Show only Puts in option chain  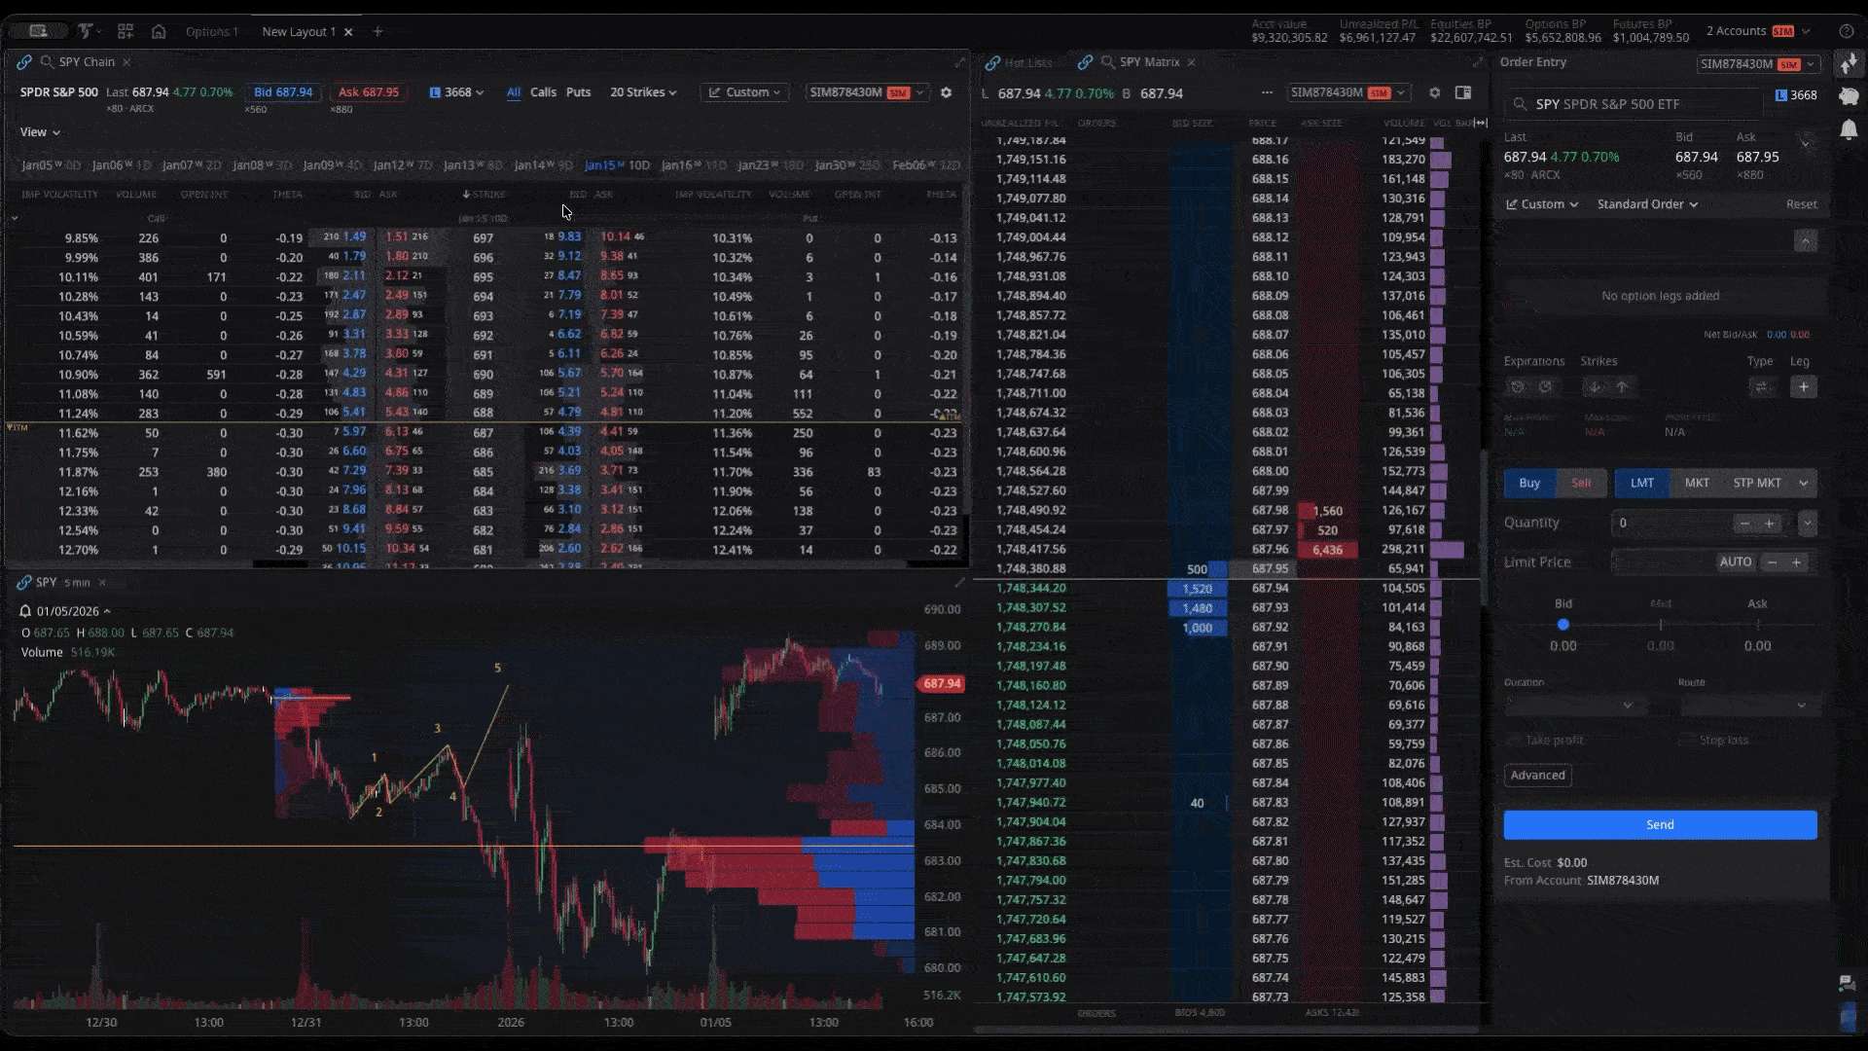[x=578, y=92]
